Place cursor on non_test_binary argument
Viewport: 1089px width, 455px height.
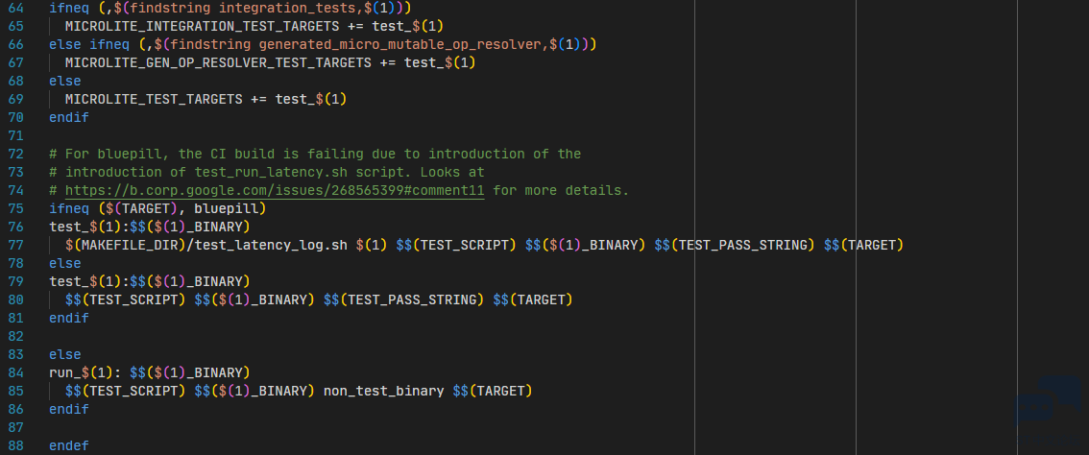click(383, 391)
